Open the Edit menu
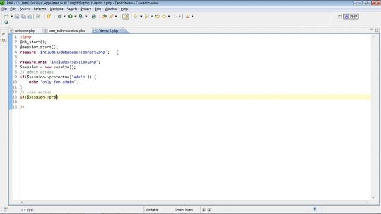This screenshot has height=214, width=381. point(13,9)
